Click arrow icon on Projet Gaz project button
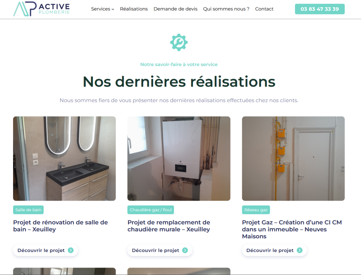This screenshot has width=361, height=275. (x=300, y=250)
